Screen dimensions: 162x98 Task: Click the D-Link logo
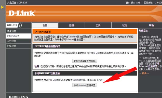22,13
